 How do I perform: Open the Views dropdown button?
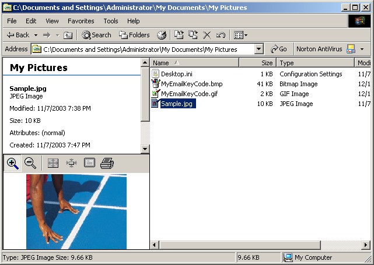point(240,36)
